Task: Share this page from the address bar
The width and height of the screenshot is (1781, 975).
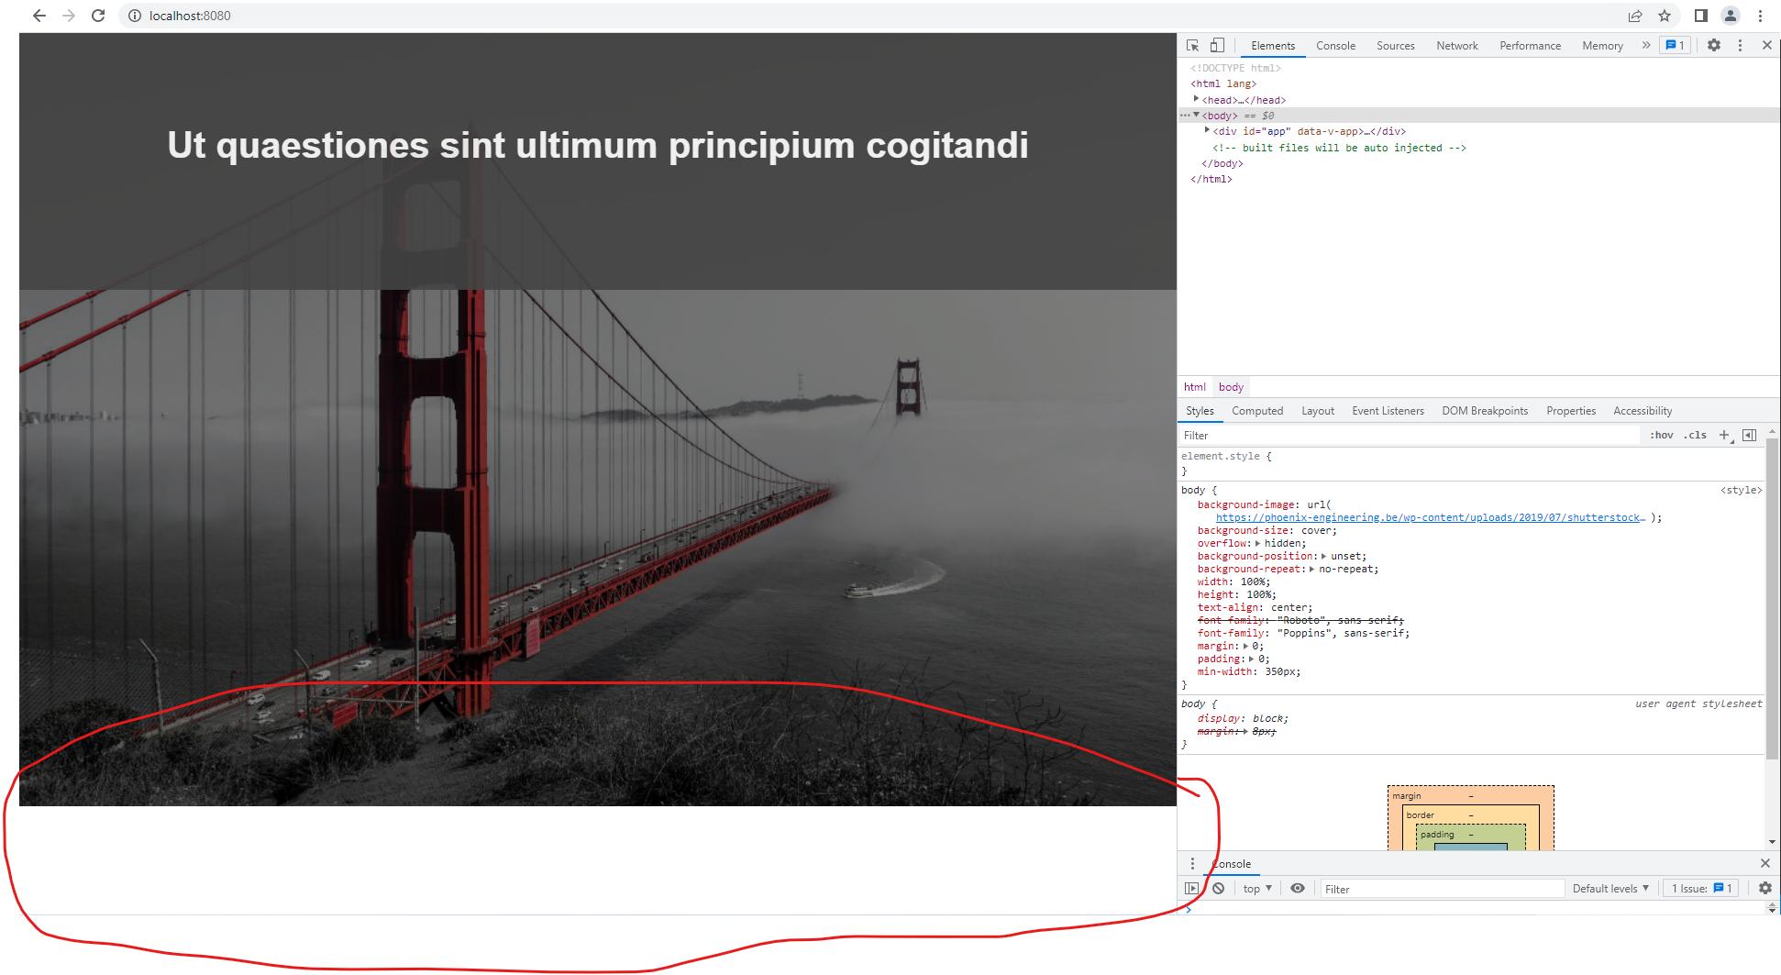Action: (1634, 16)
